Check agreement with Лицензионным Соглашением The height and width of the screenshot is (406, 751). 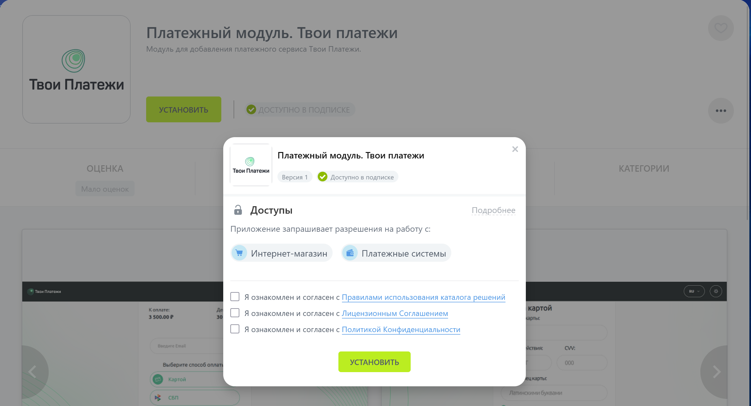point(235,313)
